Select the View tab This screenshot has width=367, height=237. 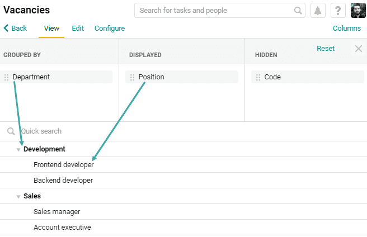pyautogui.click(x=51, y=29)
